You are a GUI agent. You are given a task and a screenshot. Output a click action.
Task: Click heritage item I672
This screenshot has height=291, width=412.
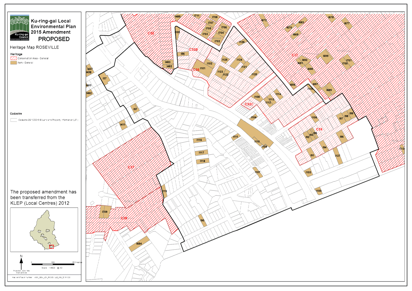tap(264, 20)
